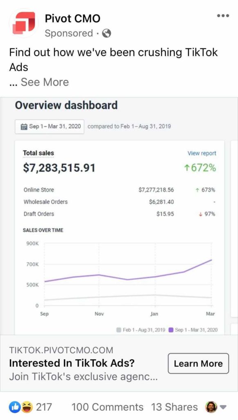
Task: Click the 217 reactions count
Action: pos(43,407)
